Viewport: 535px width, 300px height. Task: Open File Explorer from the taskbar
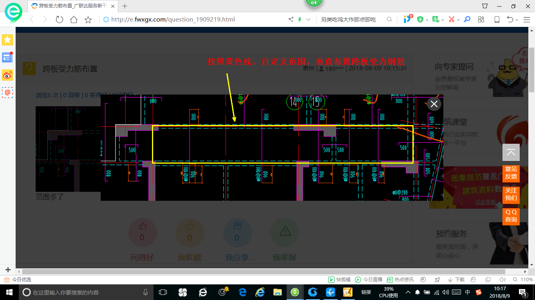278,292
